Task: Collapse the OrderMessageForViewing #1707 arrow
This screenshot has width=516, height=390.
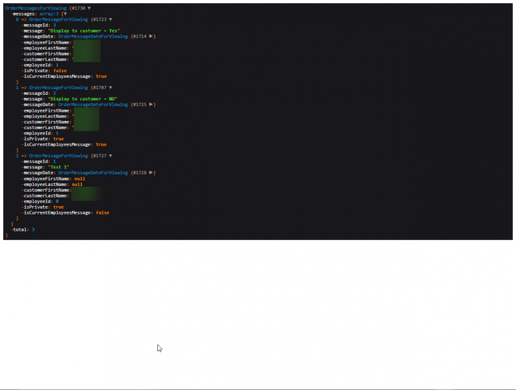Action: click(110, 88)
